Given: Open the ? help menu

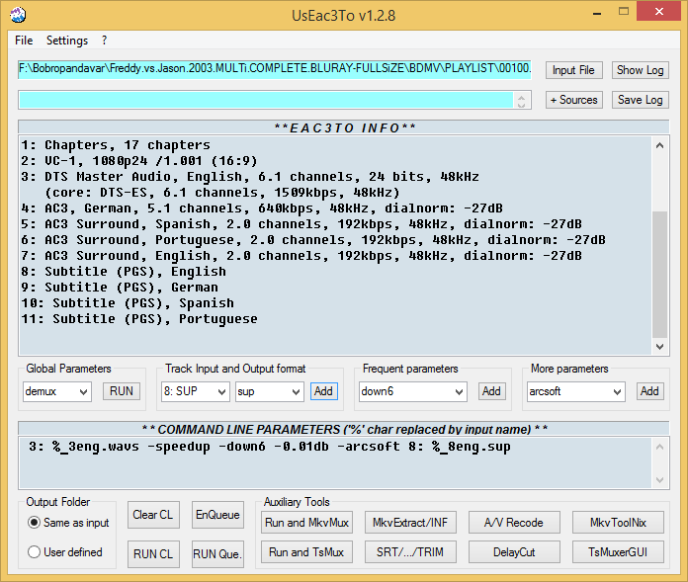Looking at the screenshot, I should (104, 41).
